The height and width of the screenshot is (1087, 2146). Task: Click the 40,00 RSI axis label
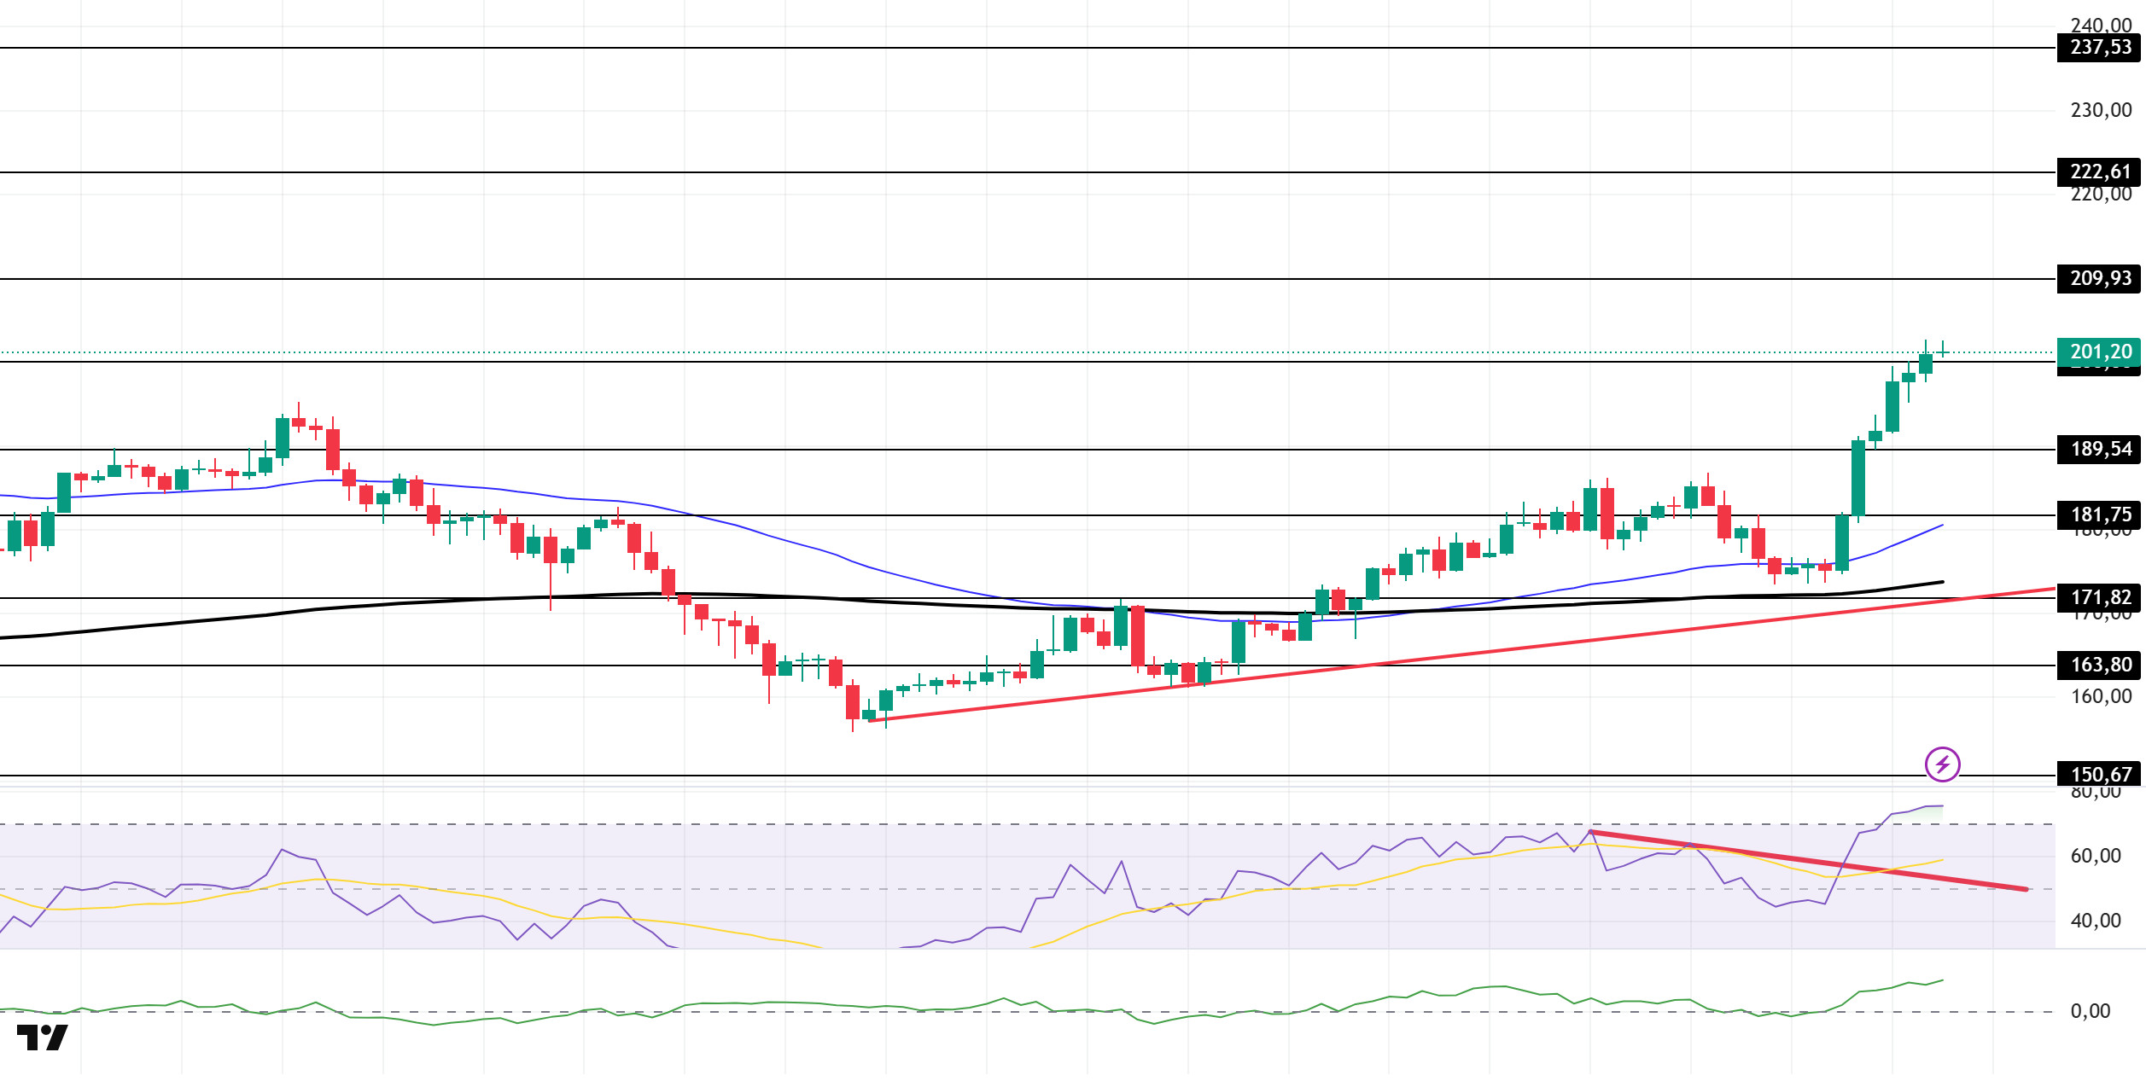pyautogui.click(x=2096, y=921)
